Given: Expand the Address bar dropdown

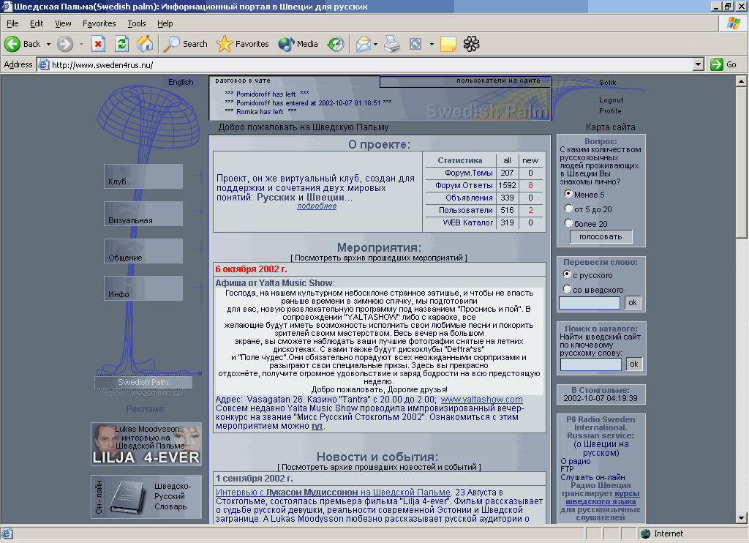Looking at the screenshot, I should pyautogui.click(x=698, y=64).
